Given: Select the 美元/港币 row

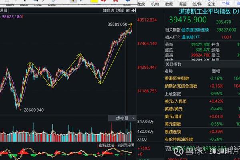Looking at the screenshot, I should pyautogui.click(x=202, y=116).
